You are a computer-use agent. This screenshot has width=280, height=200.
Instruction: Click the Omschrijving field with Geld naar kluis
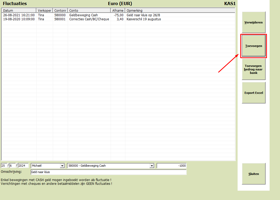pos(109,172)
